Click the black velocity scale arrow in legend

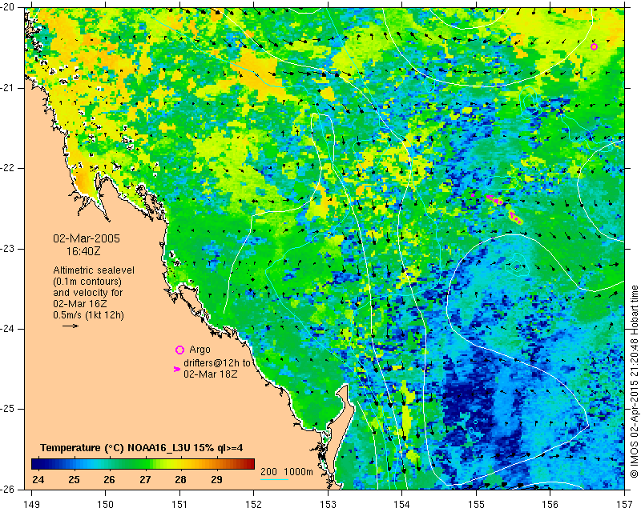click(71, 326)
